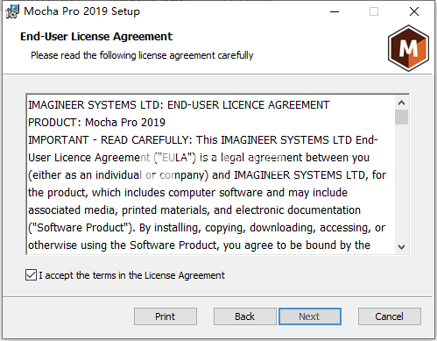Cancel the Mocha Pro installation
Viewport: 437px width, 341px height.
pos(390,316)
